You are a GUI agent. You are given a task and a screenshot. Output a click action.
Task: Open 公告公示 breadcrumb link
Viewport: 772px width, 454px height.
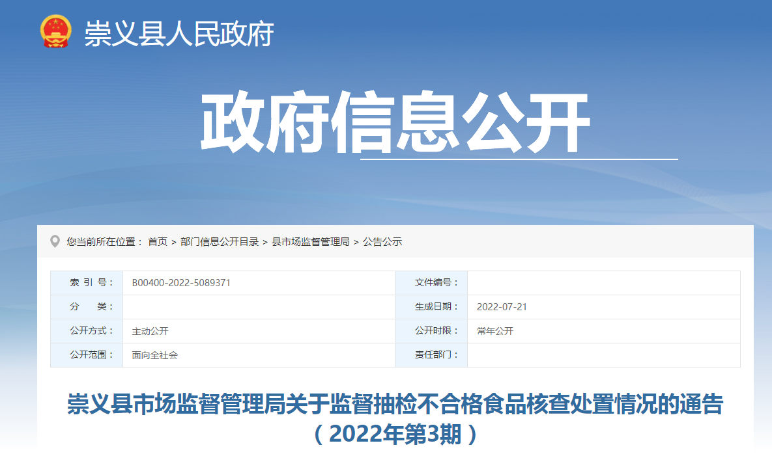(382, 242)
